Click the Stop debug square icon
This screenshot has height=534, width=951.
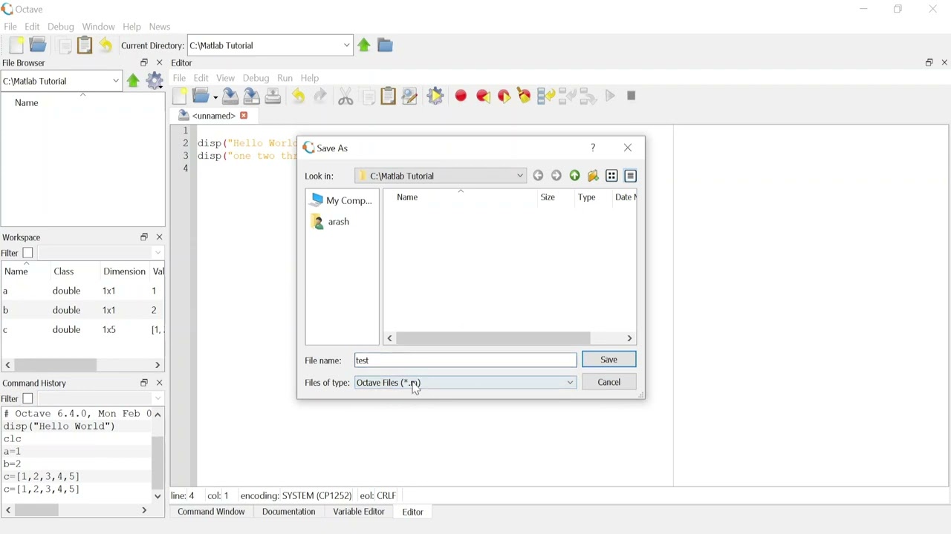coord(632,96)
